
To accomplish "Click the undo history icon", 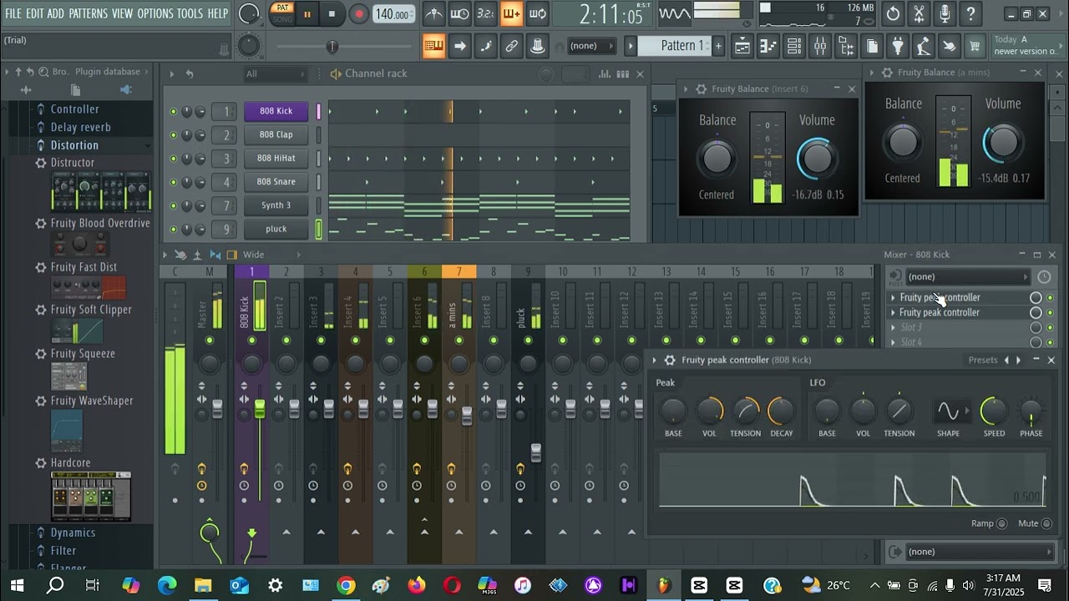I will tap(893, 13).
